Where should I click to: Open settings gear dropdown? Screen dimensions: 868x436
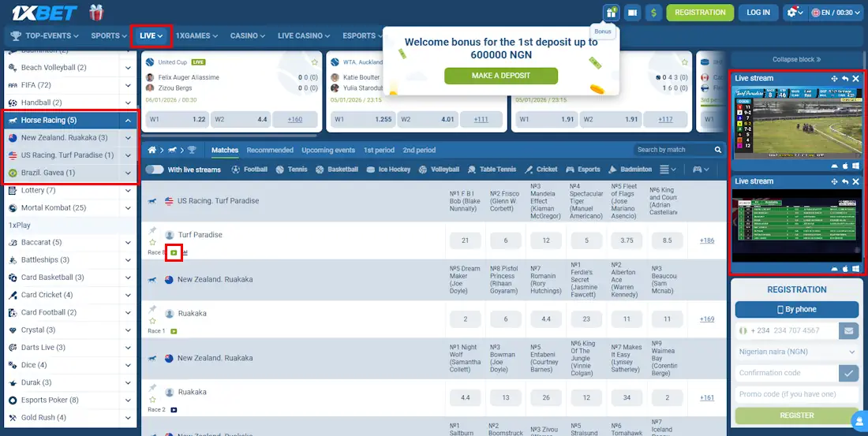[x=795, y=12]
